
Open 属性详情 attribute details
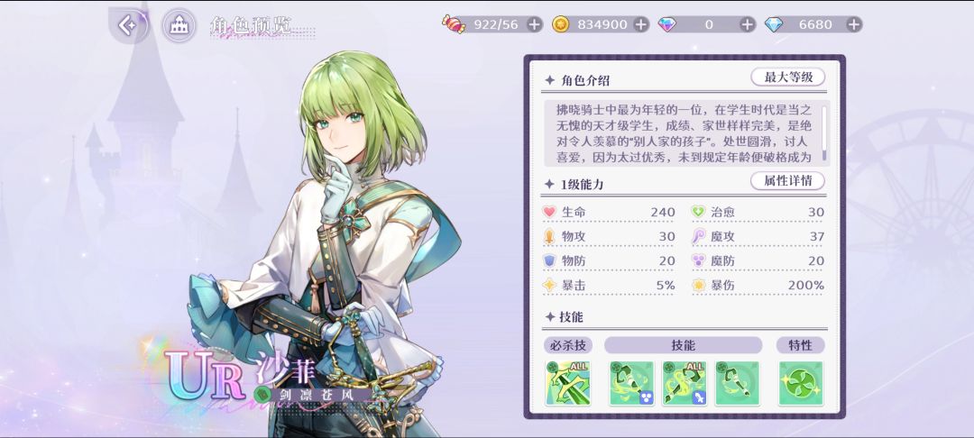(x=787, y=180)
